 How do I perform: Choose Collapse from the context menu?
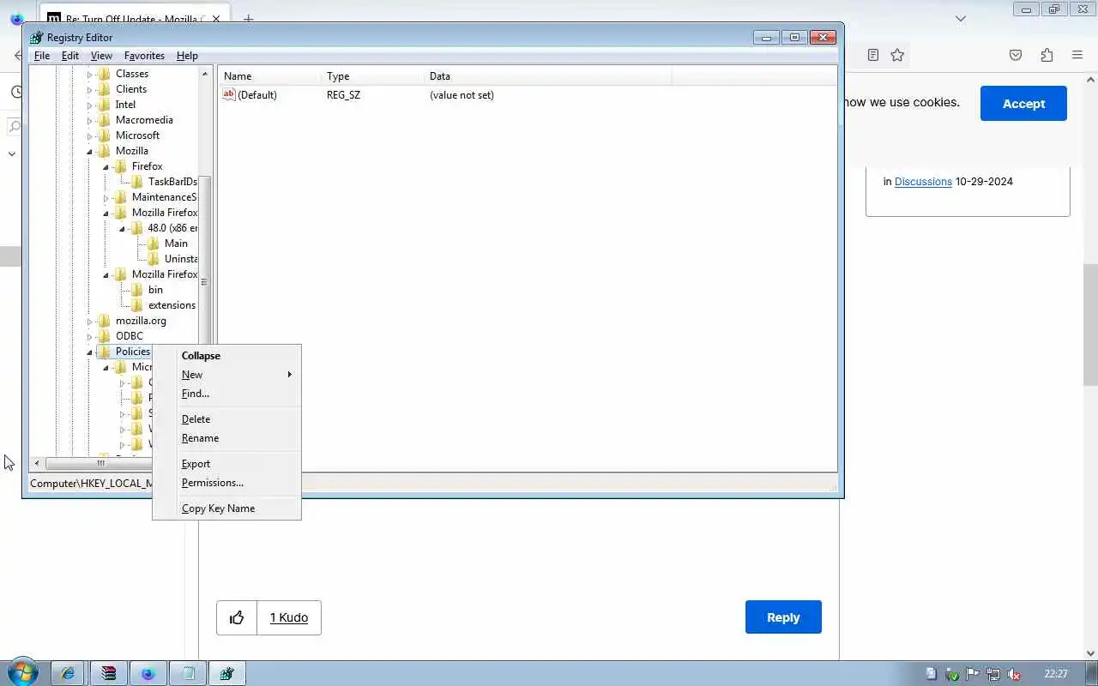227,356
